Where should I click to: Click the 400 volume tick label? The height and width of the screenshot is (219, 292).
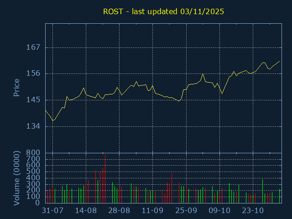coord(35,178)
